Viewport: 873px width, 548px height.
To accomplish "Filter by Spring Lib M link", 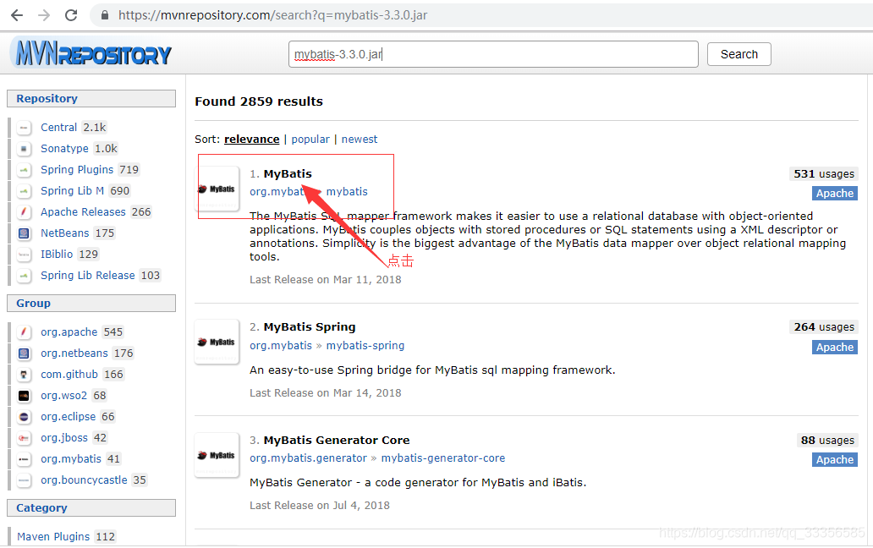I will coord(73,191).
